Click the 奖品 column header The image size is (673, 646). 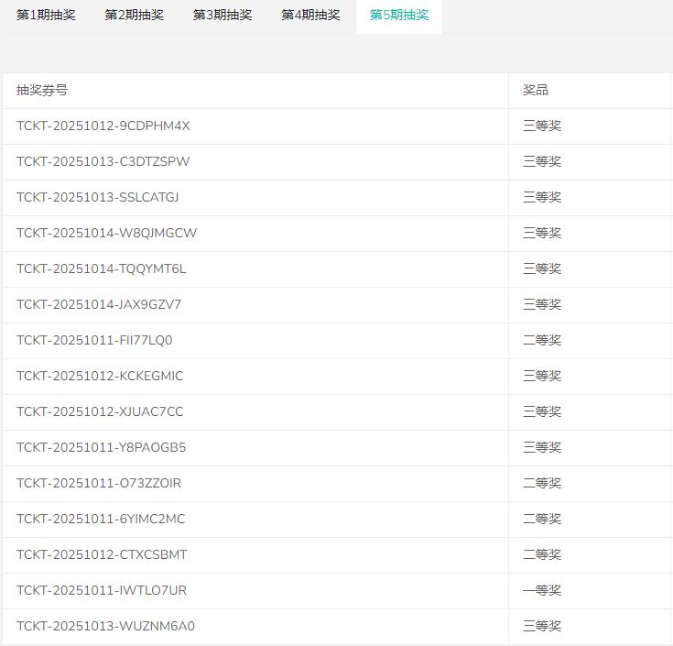click(536, 90)
